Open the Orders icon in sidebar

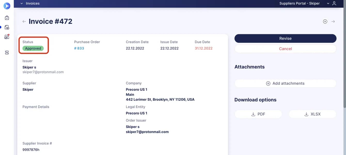tap(7, 18)
